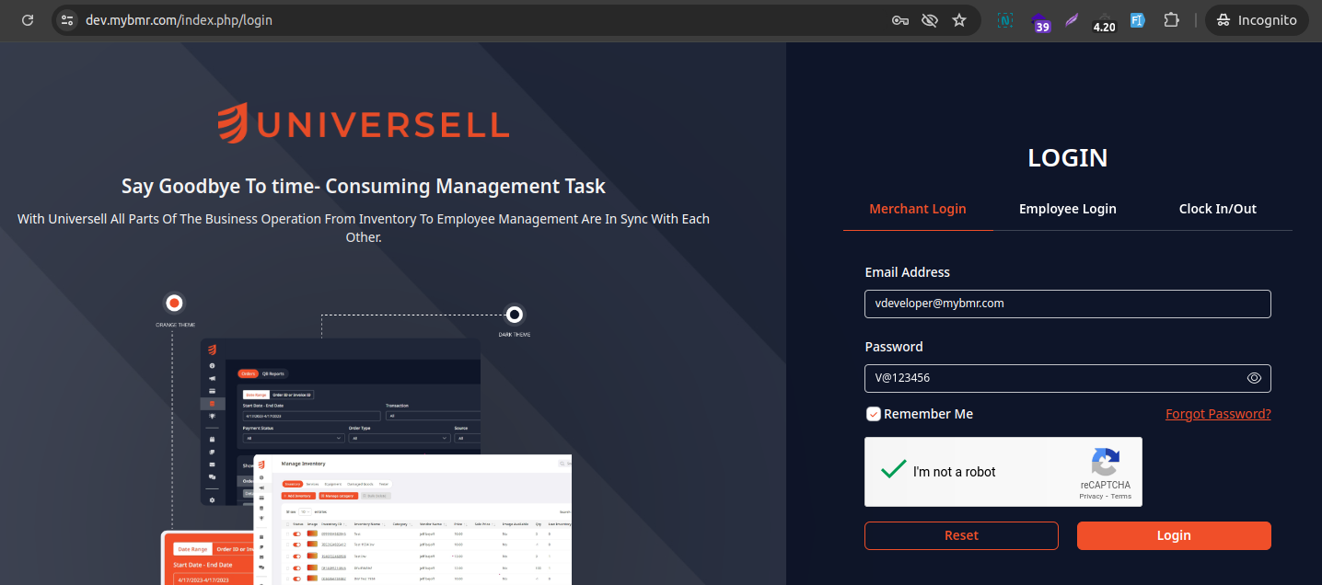The image size is (1322, 585).
Task: Click the crossed-out eye tracking protection icon
Action: pyautogui.click(x=929, y=19)
